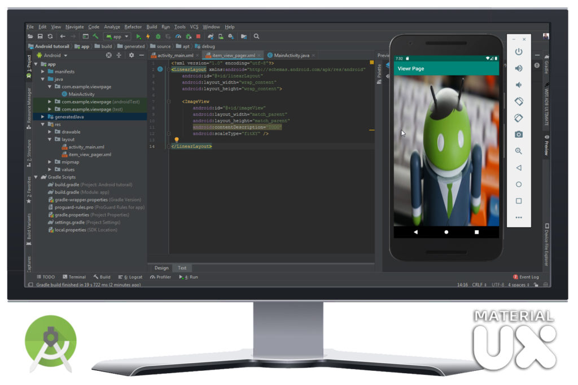This screenshot has height=385, width=578.
Task: Open Project panel gear settings
Action: 131,55
